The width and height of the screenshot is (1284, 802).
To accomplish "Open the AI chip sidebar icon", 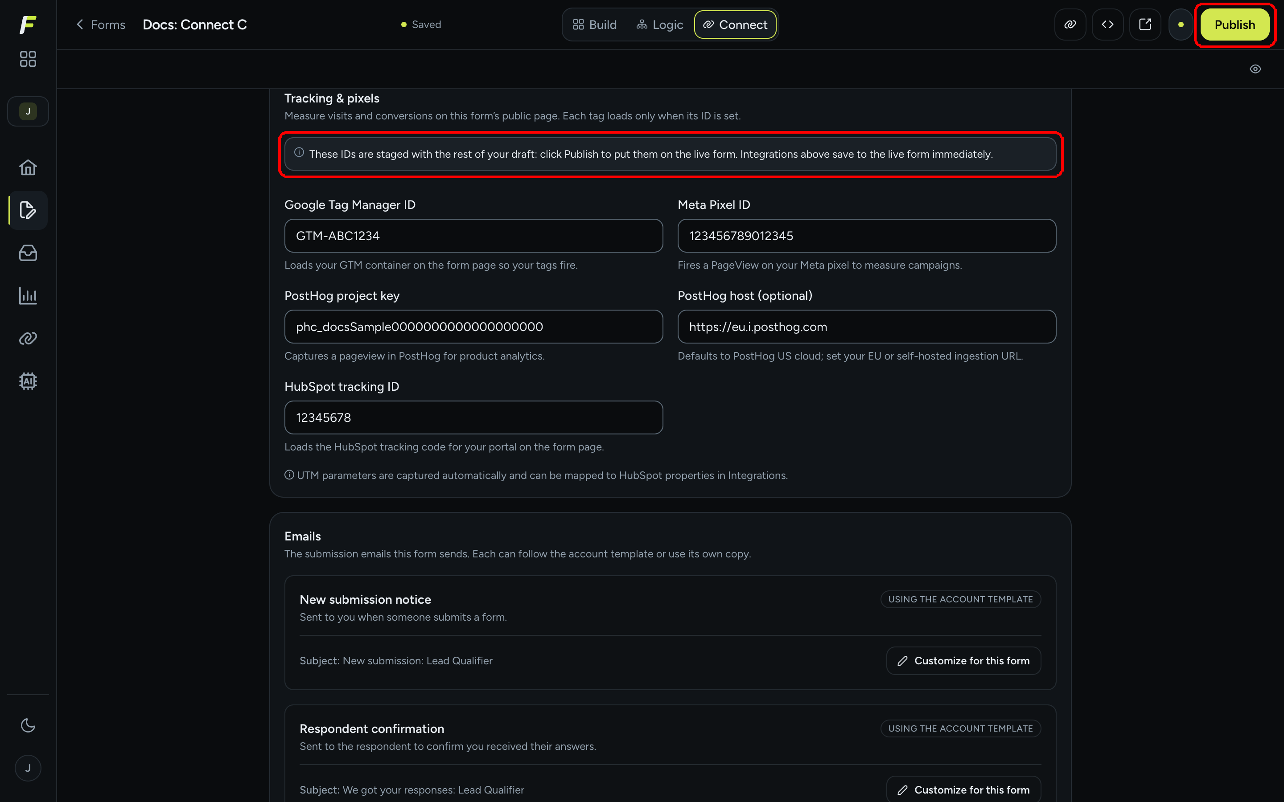I will [28, 381].
